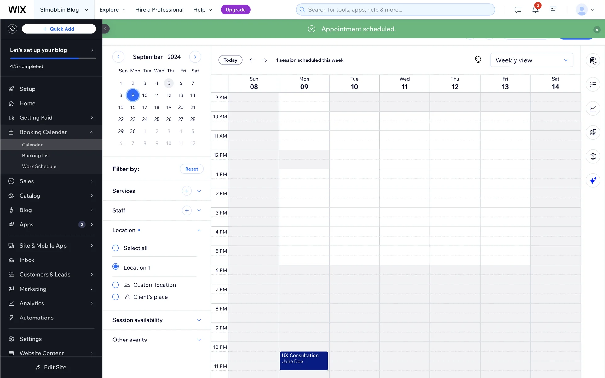The image size is (605, 378).
Task: Click the AI assistant sparkle icon
Action: pos(593,180)
